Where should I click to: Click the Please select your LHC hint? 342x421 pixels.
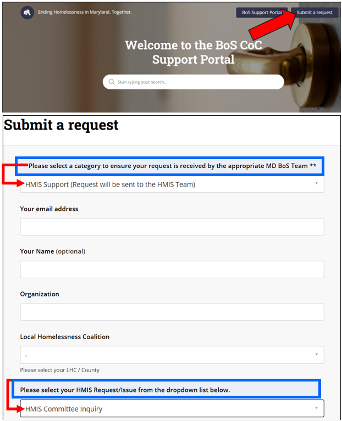[60, 370]
